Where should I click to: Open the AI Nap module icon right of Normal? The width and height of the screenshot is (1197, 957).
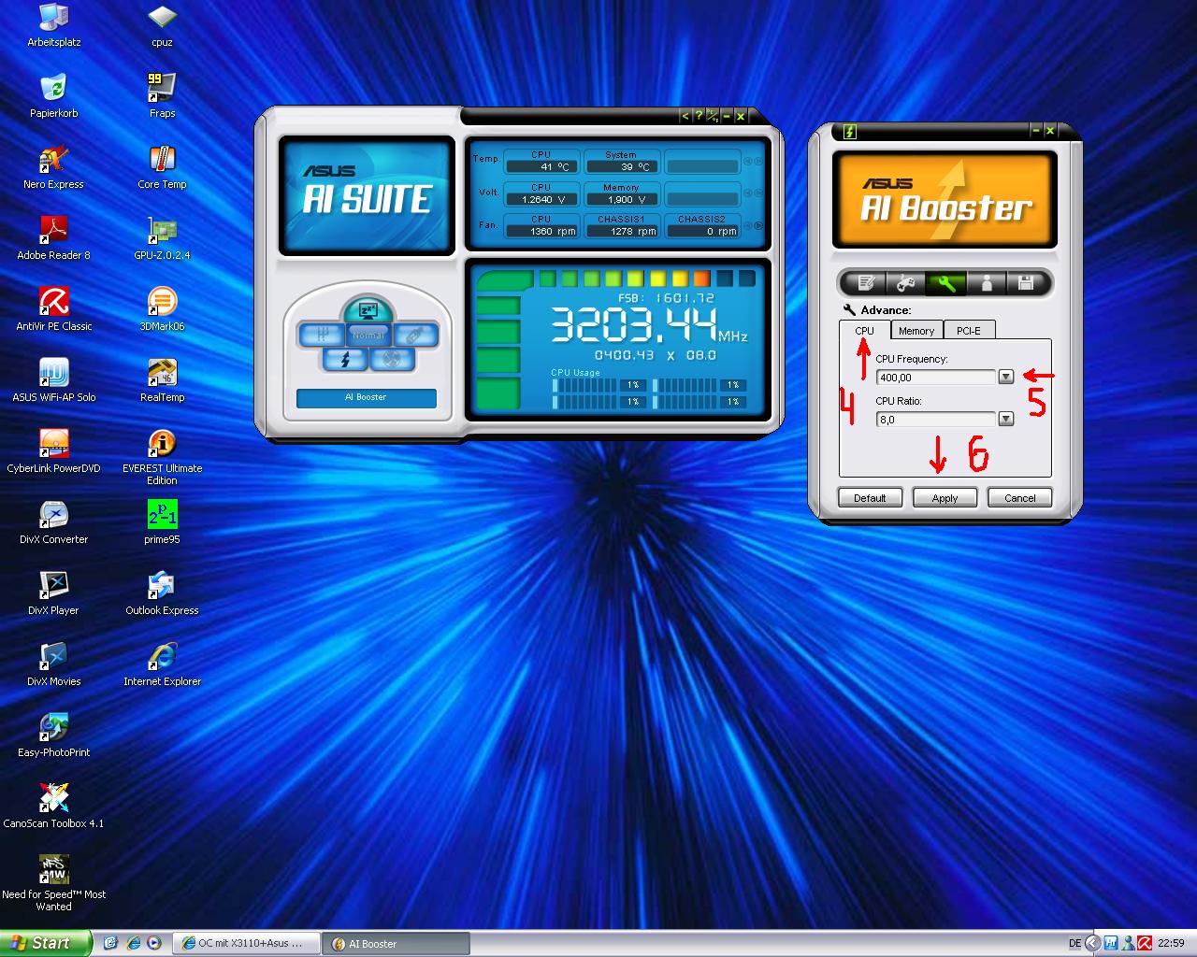pyautogui.click(x=416, y=335)
